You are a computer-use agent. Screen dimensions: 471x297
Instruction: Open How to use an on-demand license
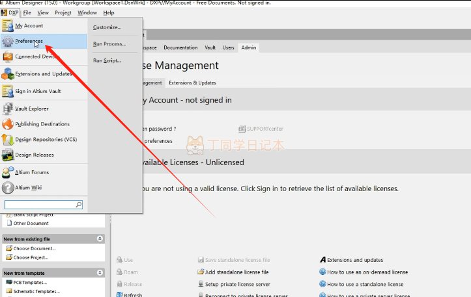[367, 272]
